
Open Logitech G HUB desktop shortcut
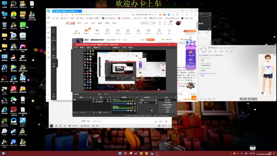point(5,143)
